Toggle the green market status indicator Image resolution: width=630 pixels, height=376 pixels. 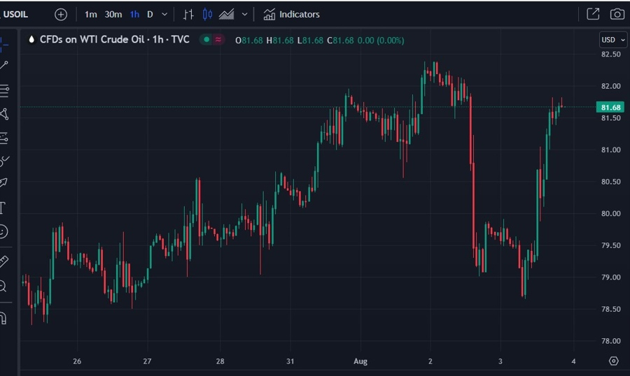pyautogui.click(x=206, y=40)
